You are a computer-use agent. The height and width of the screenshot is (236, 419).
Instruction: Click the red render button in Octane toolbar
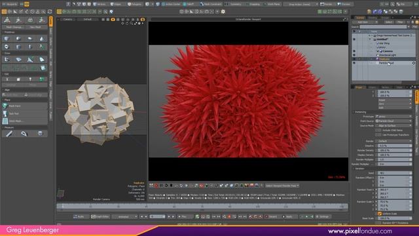tap(156, 186)
